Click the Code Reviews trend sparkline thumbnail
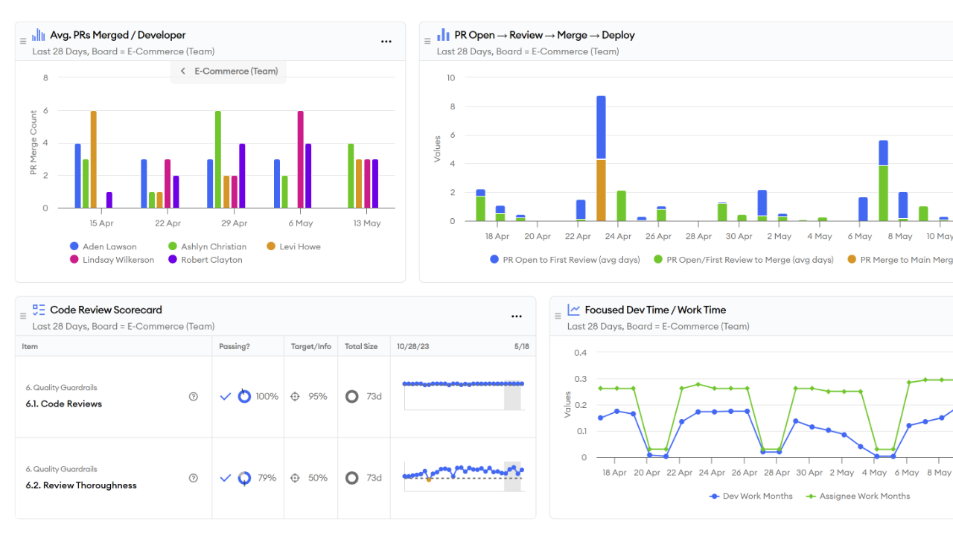This screenshot has width=953, height=536. point(463,395)
